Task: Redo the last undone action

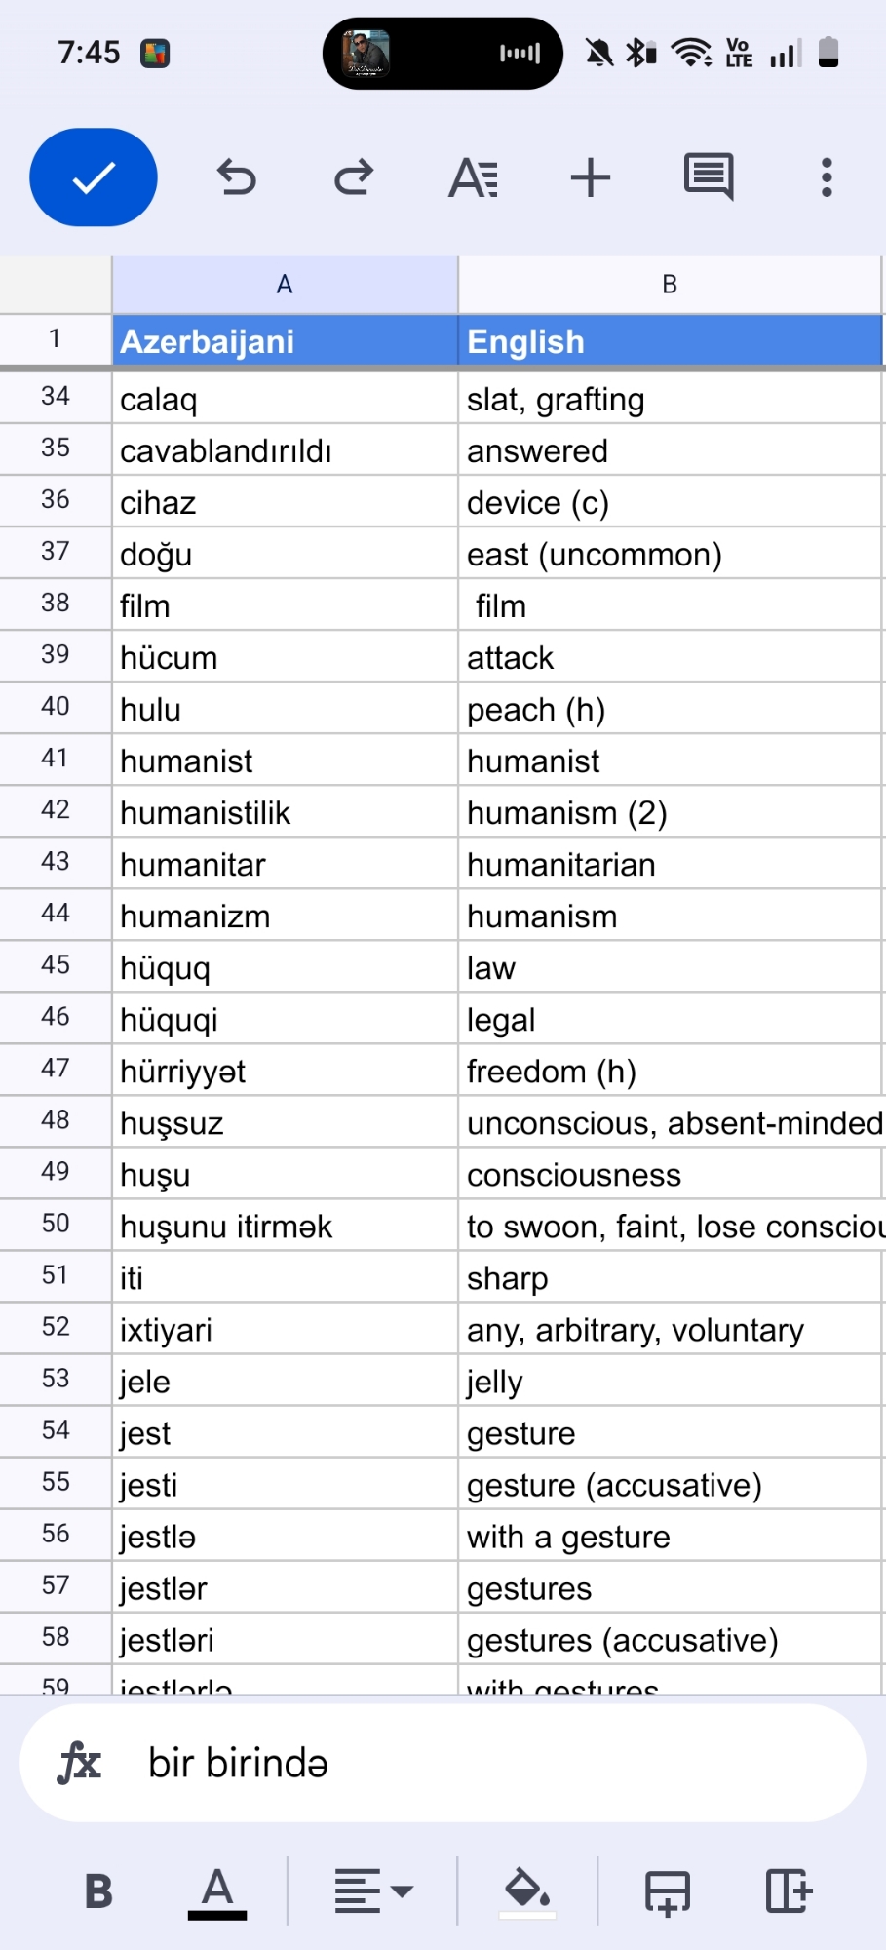Action: coord(354,177)
